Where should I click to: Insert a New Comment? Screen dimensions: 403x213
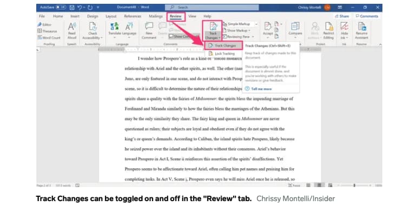tap(149, 31)
